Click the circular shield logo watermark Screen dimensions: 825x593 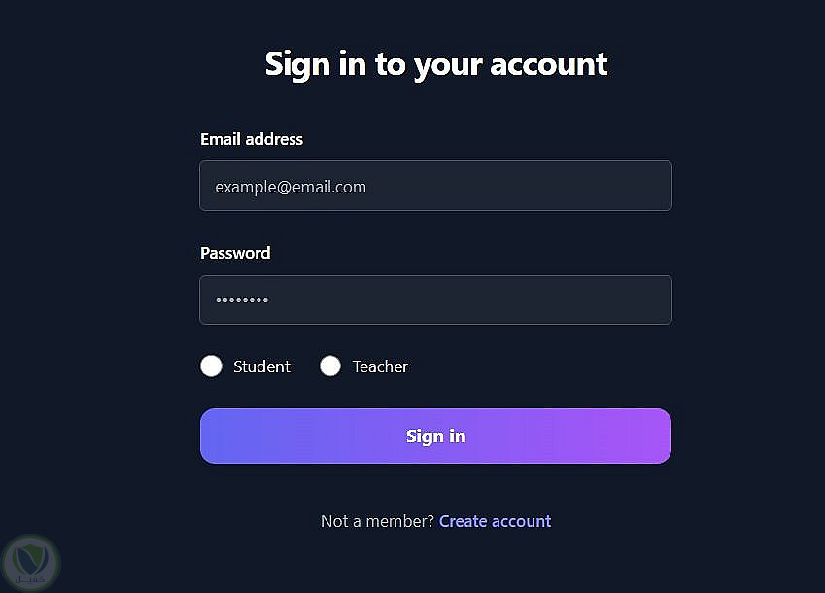pos(31,561)
